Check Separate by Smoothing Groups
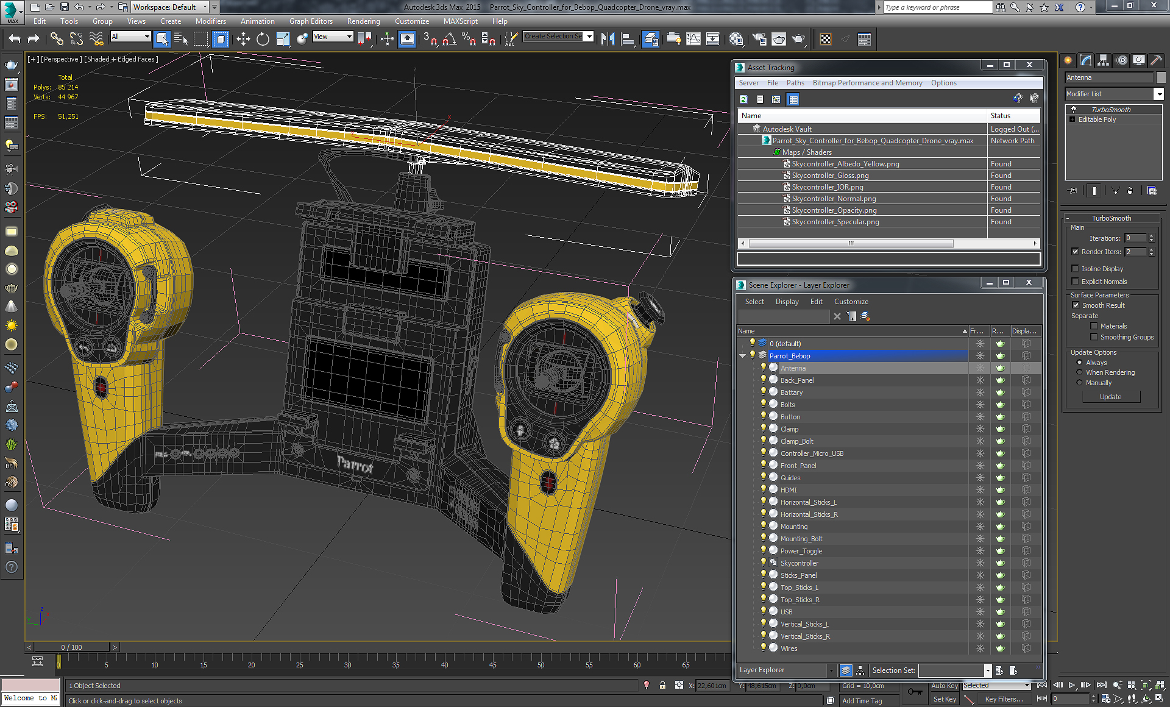This screenshot has height=707, width=1170. 1094,337
